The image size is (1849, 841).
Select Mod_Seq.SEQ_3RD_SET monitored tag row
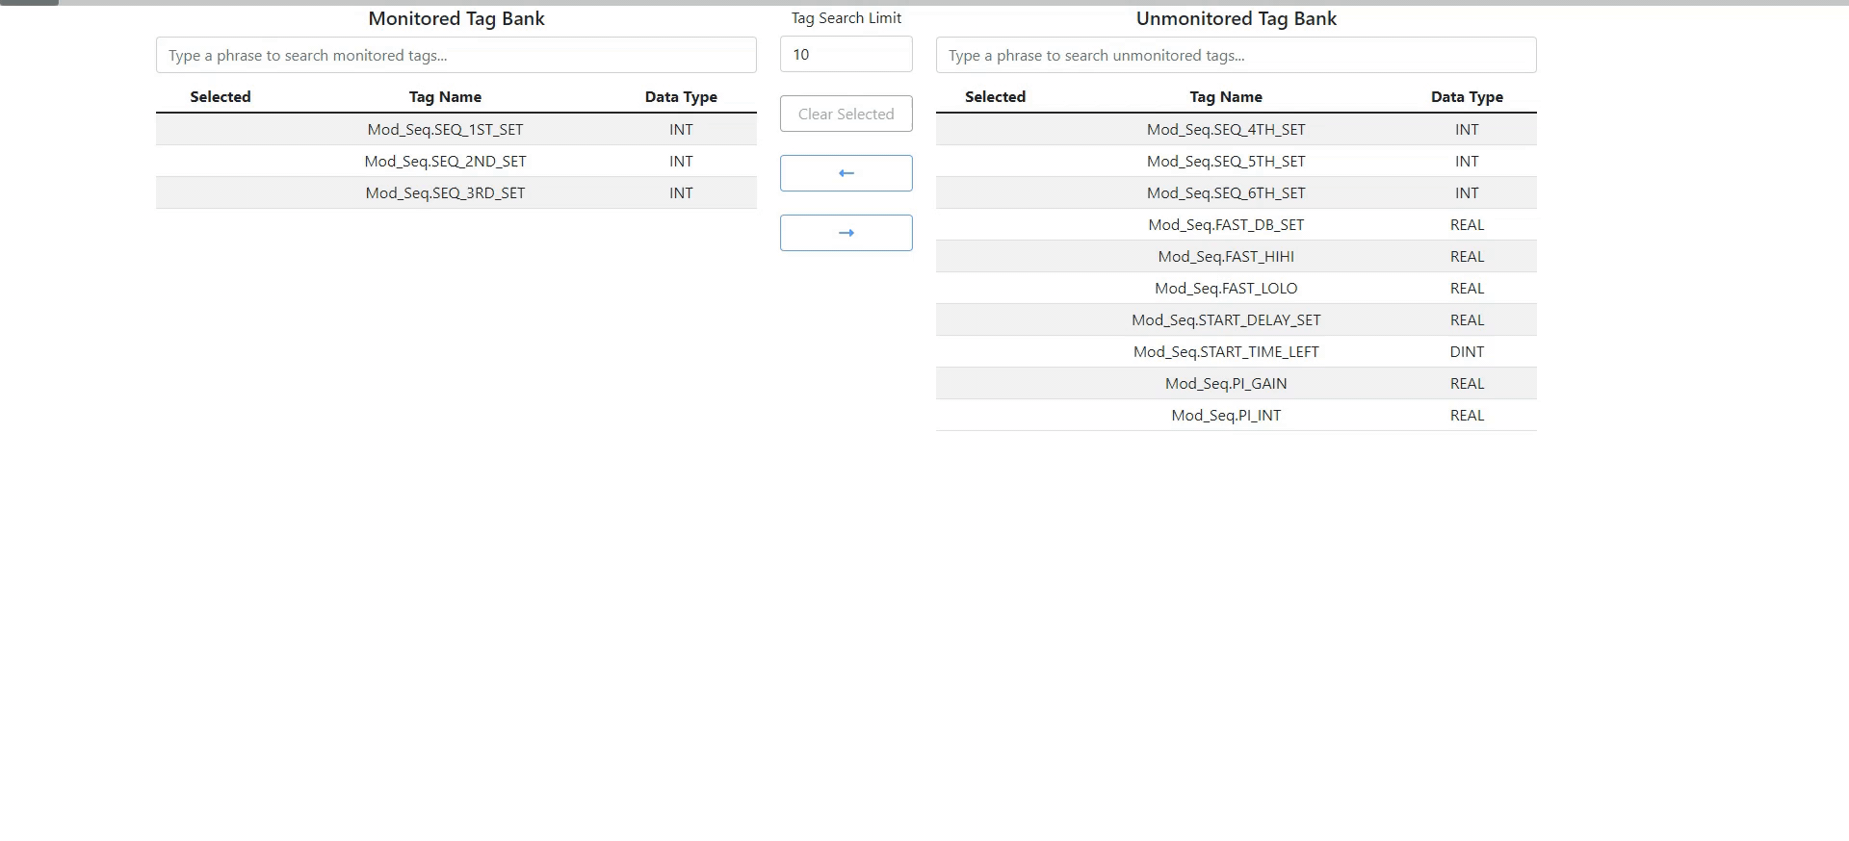(456, 192)
